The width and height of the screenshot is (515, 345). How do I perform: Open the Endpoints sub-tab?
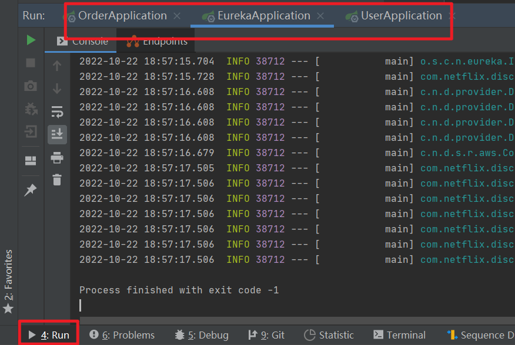click(156, 41)
